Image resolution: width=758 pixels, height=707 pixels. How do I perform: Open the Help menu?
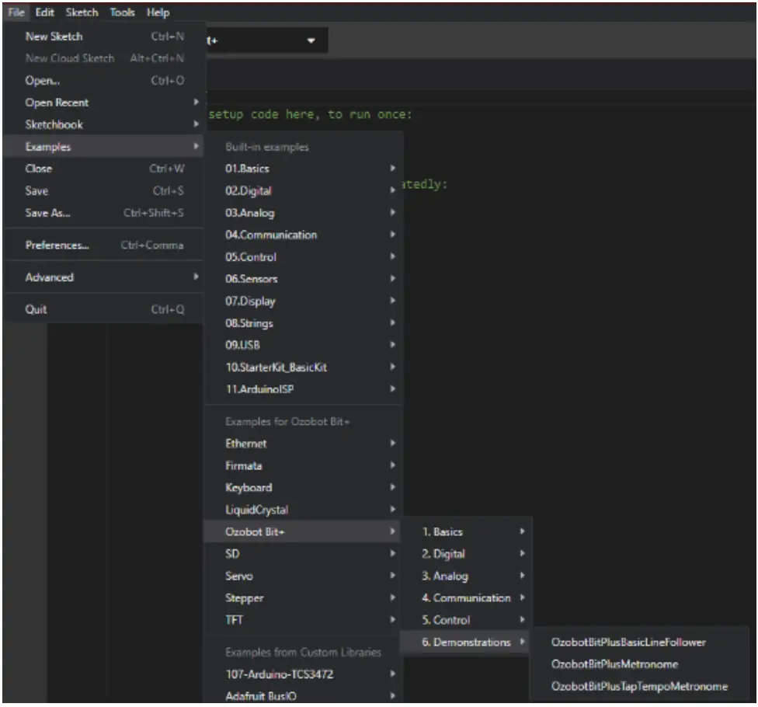158,12
